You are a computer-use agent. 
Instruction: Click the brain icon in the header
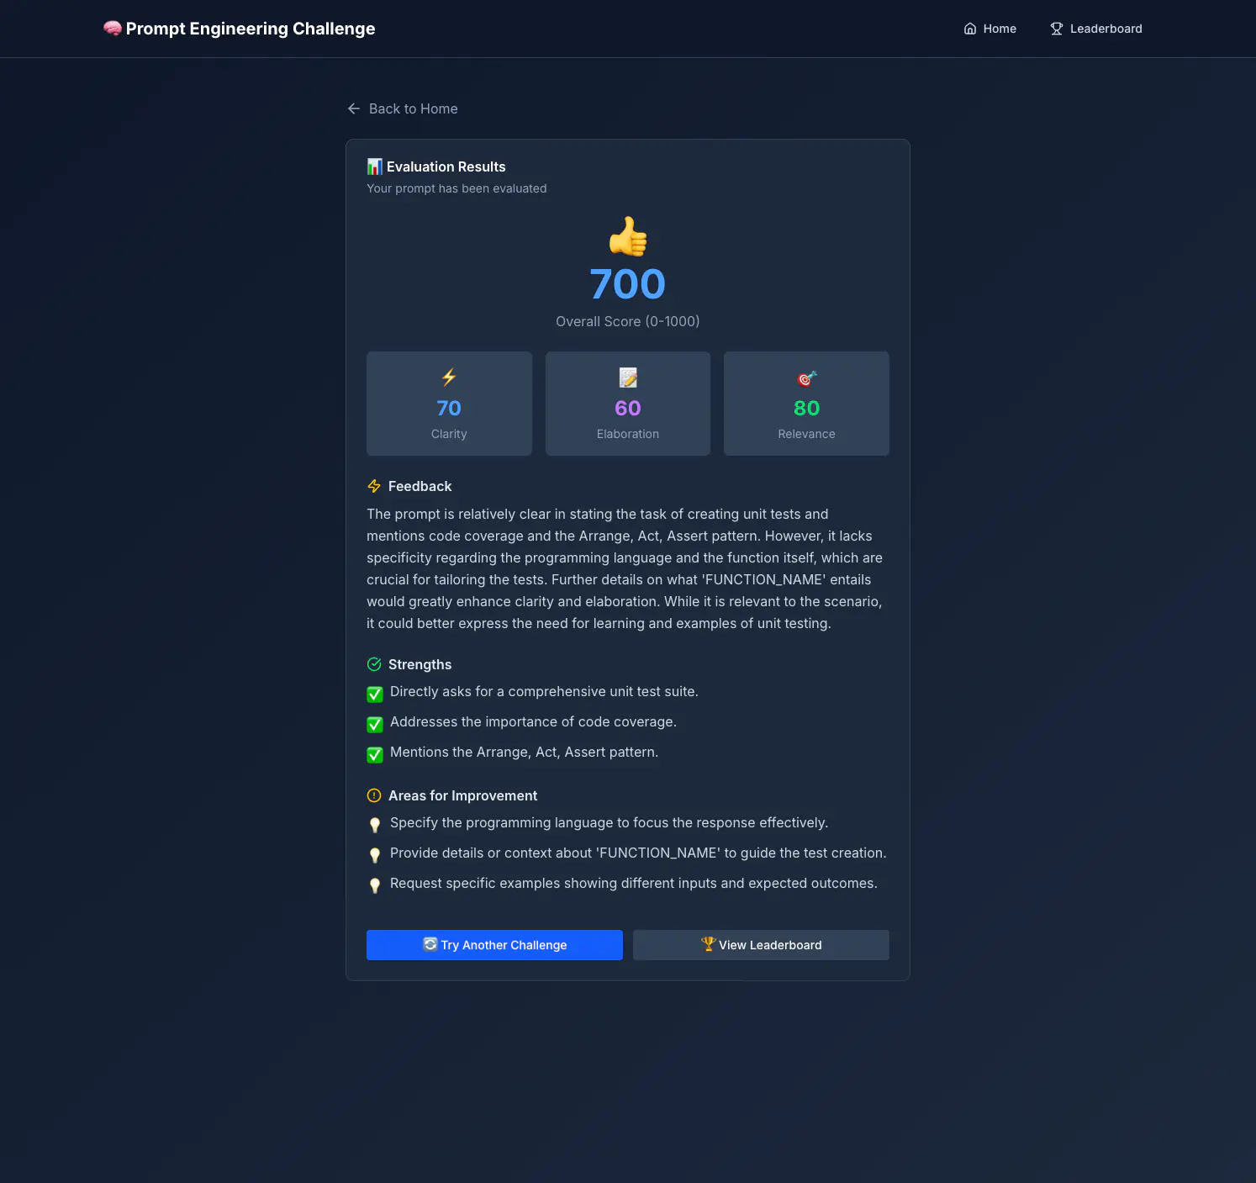pos(112,28)
